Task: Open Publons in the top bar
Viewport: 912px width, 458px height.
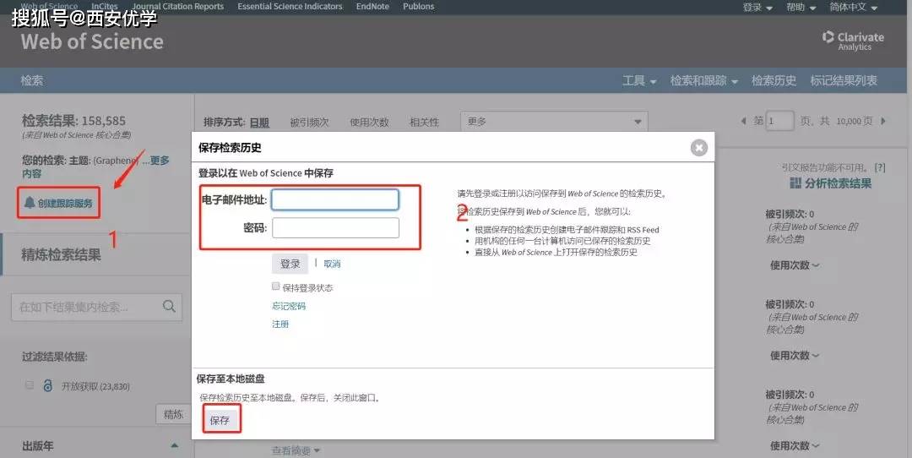Action: coord(418,7)
